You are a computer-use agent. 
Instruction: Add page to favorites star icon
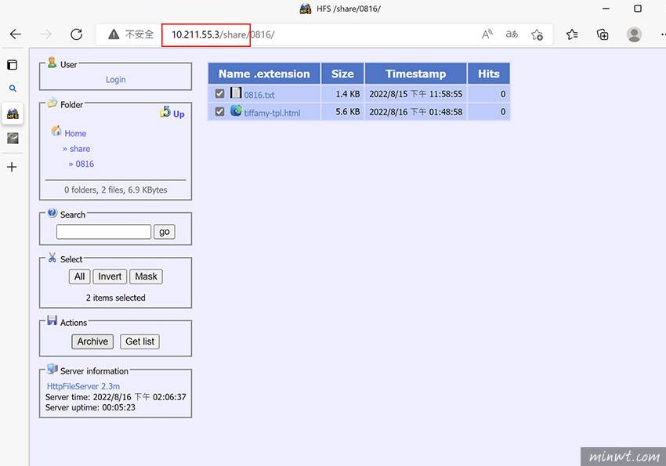pyautogui.click(x=537, y=34)
